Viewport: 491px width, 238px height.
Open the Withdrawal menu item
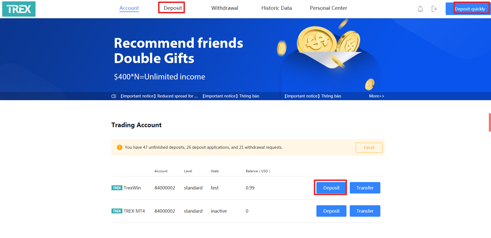pos(225,8)
